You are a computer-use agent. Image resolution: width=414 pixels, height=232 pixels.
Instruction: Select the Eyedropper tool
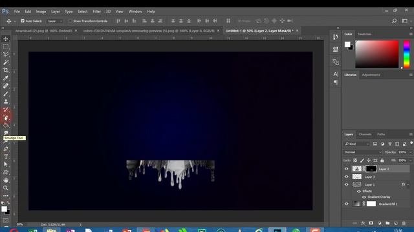pyautogui.click(x=6, y=78)
